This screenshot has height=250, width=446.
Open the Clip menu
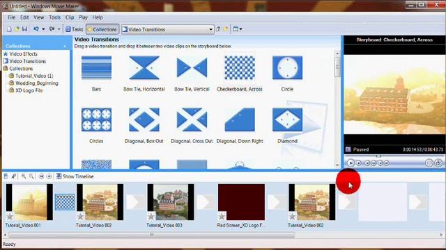click(x=70, y=17)
